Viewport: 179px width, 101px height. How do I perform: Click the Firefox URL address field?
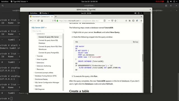tap(79, 21)
